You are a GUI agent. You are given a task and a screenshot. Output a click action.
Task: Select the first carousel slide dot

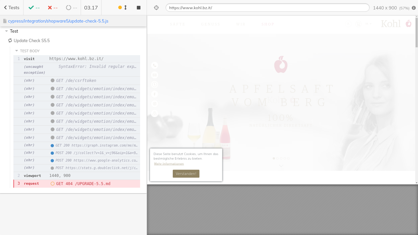274,159
